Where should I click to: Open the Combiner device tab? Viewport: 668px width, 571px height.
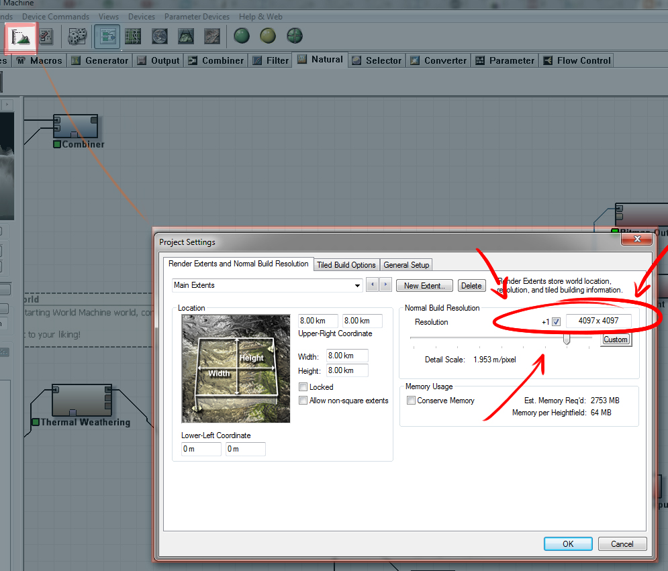(216, 60)
